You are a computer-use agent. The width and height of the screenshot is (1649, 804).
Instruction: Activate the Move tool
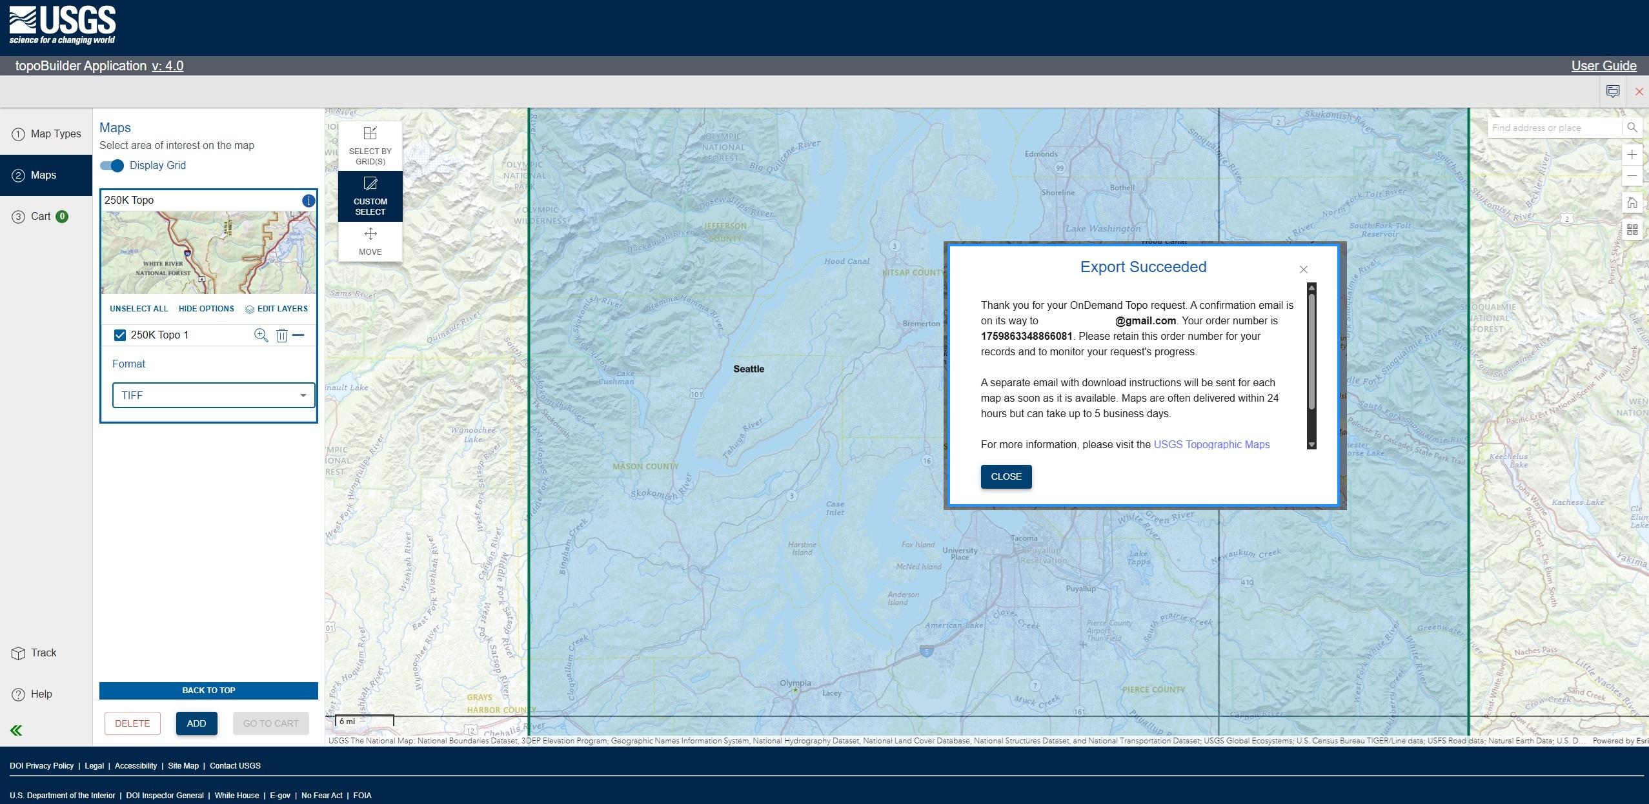[370, 241]
